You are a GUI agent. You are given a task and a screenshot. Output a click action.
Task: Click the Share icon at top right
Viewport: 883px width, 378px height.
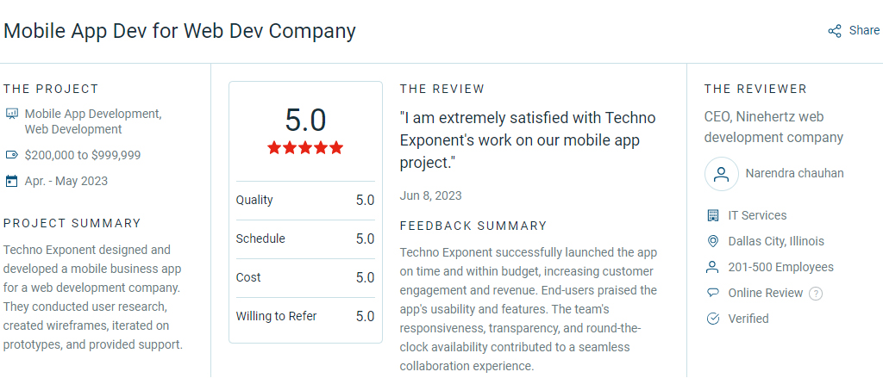(x=835, y=31)
